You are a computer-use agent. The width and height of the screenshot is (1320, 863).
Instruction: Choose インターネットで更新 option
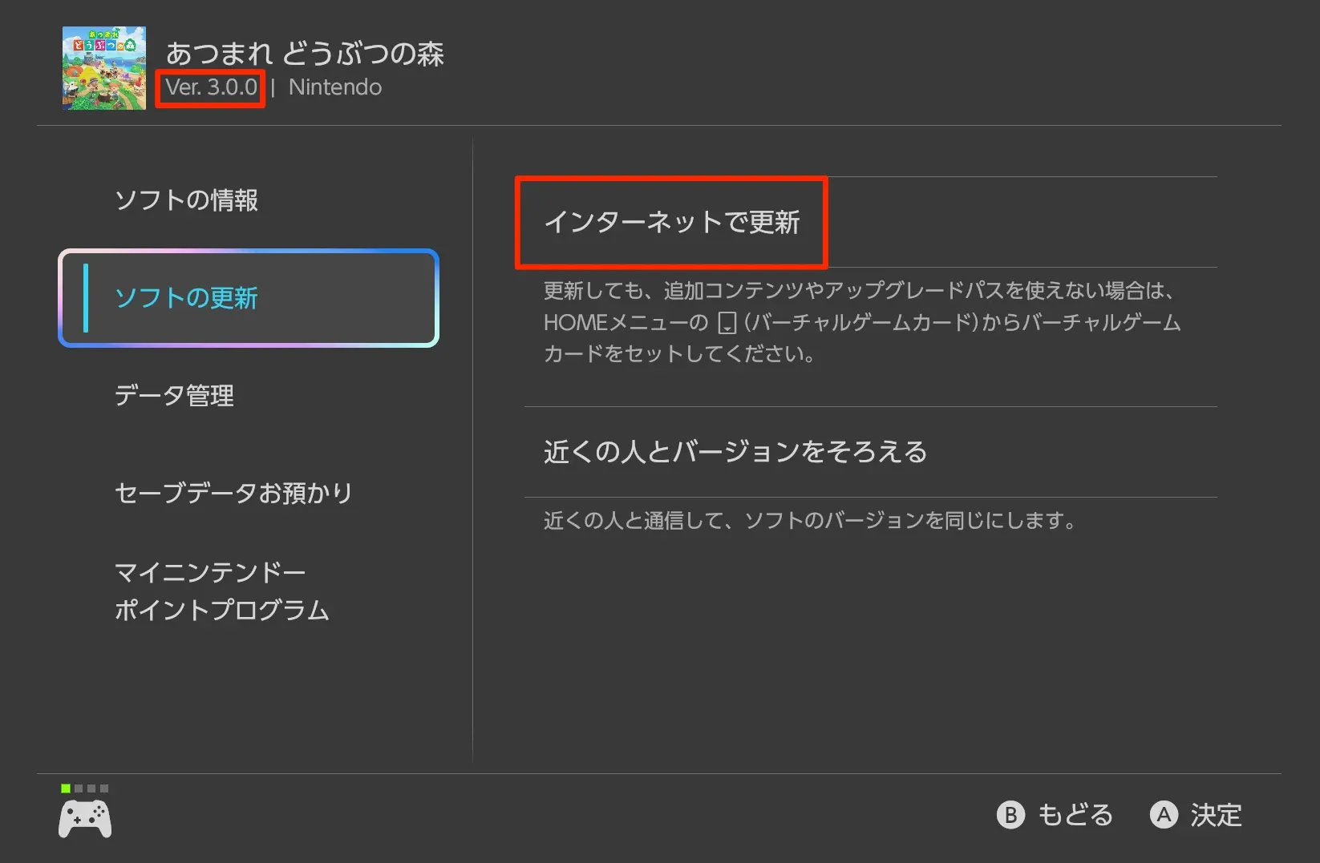[672, 222]
